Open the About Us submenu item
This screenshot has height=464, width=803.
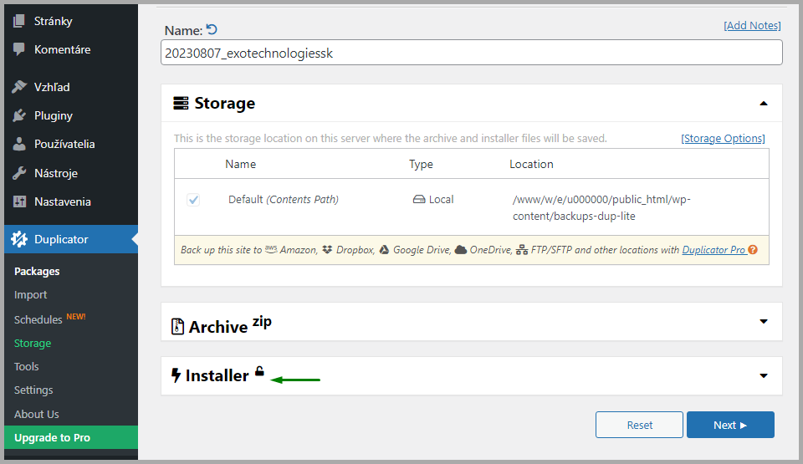(36, 415)
